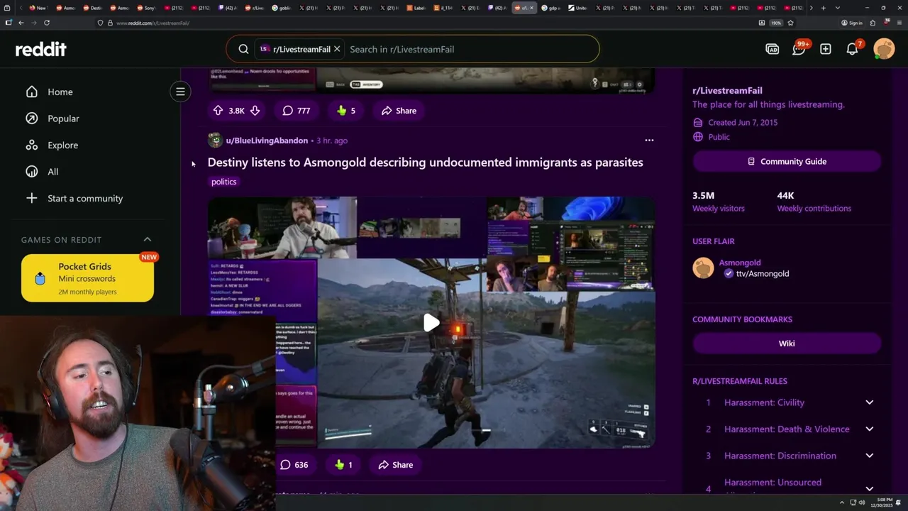This screenshot has height=511, width=908.
Task: Open the post options three-dot menu
Action: [x=649, y=141]
